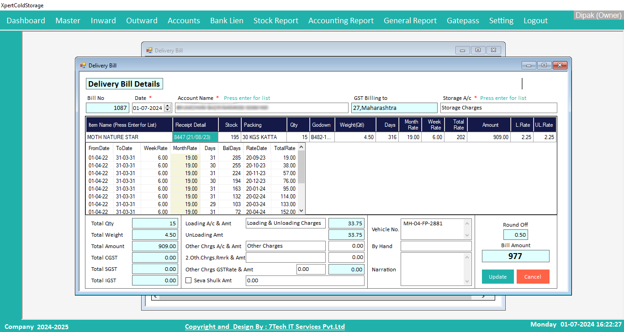Click the Round Off input field
The image size is (624, 332).
click(x=515, y=235)
